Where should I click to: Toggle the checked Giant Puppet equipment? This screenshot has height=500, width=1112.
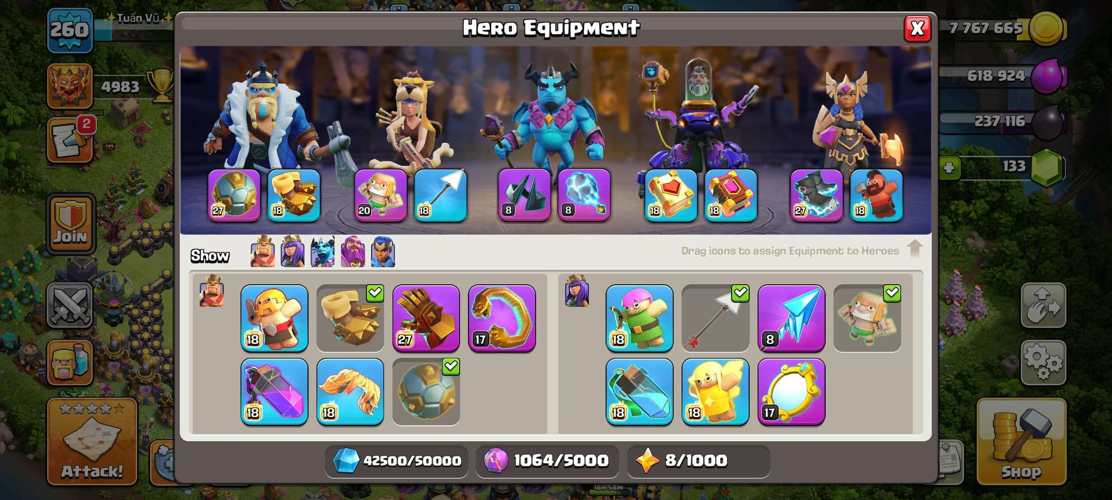point(867,319)
